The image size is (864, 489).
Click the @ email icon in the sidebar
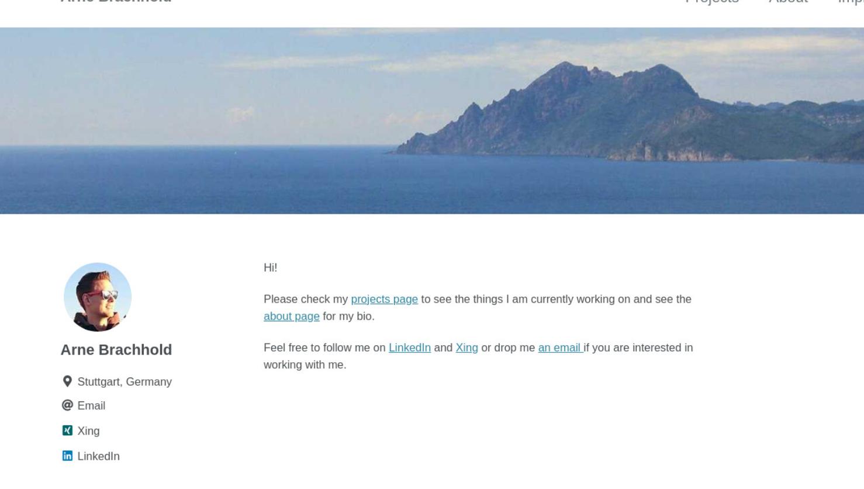[x=67, y=405]
